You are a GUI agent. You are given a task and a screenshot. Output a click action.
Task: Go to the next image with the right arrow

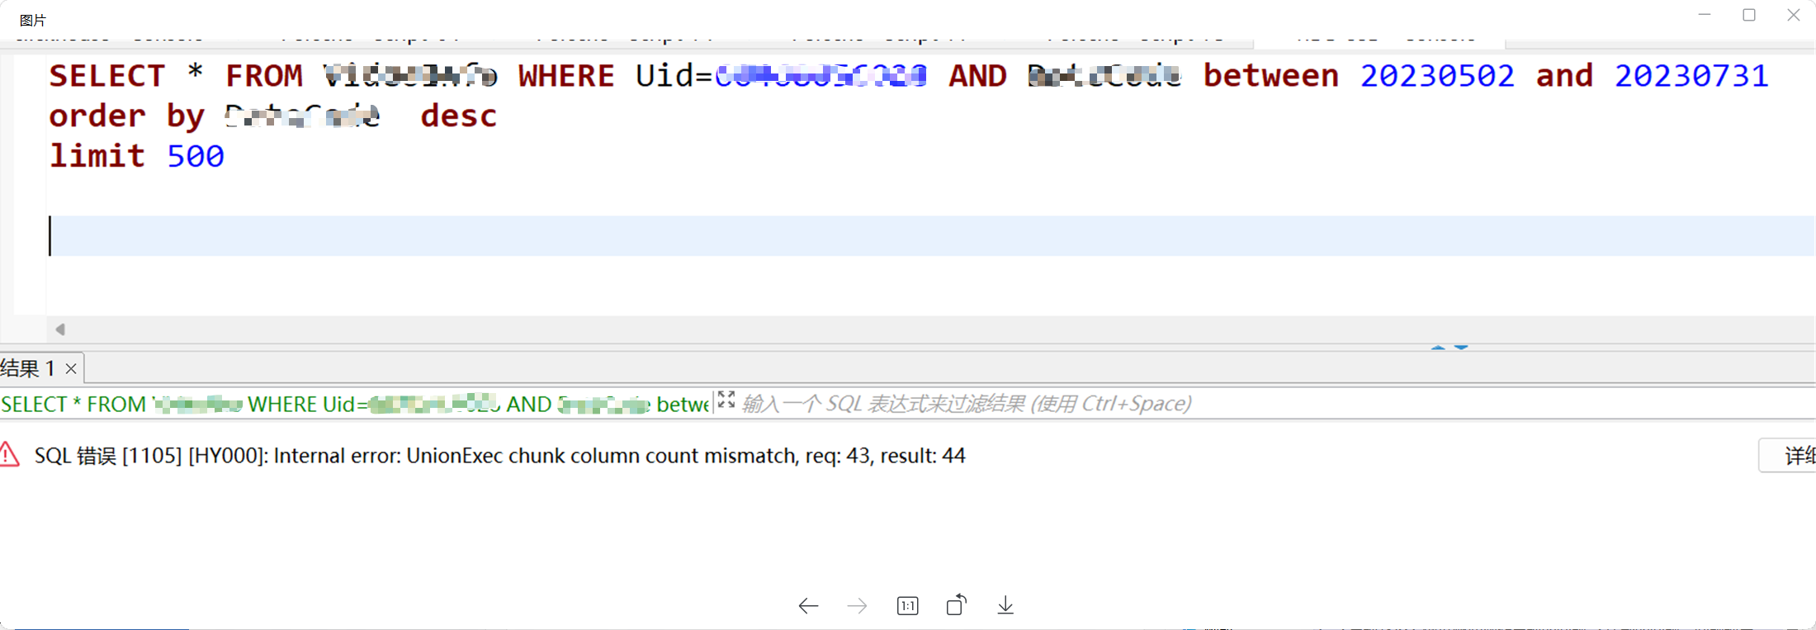point(858,606)
